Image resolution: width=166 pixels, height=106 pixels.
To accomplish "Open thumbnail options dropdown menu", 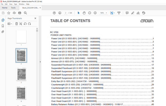I will tap(10, 24).
